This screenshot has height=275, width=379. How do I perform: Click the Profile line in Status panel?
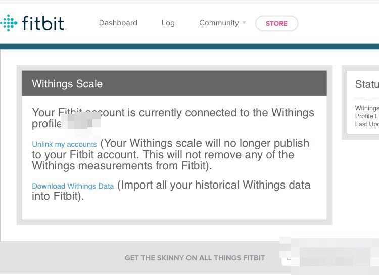click(x=366, y=116)
